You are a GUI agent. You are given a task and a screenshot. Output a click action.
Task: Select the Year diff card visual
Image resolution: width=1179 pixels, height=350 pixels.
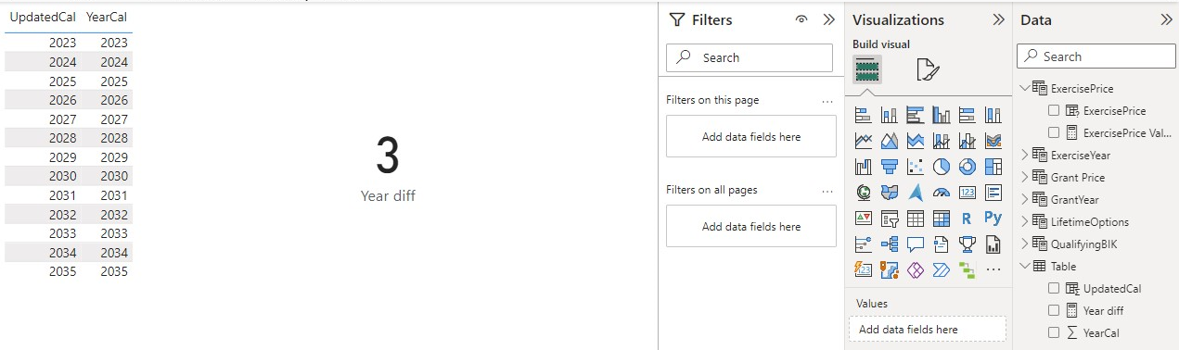[388, 169]
